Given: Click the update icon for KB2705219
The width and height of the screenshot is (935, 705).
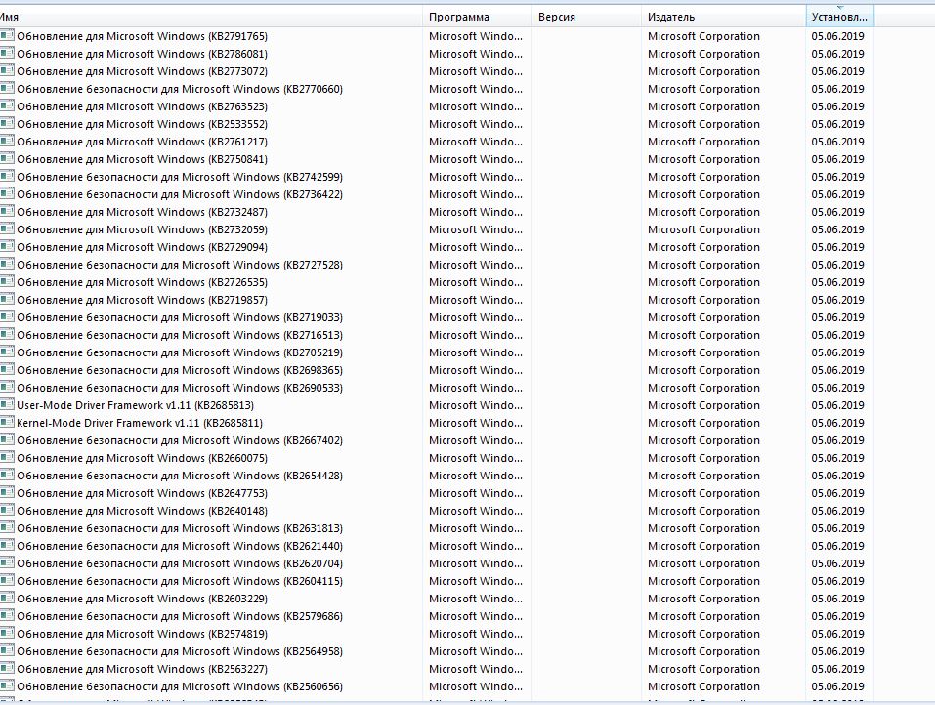Looking at the screenshot, I should [7, 352].
